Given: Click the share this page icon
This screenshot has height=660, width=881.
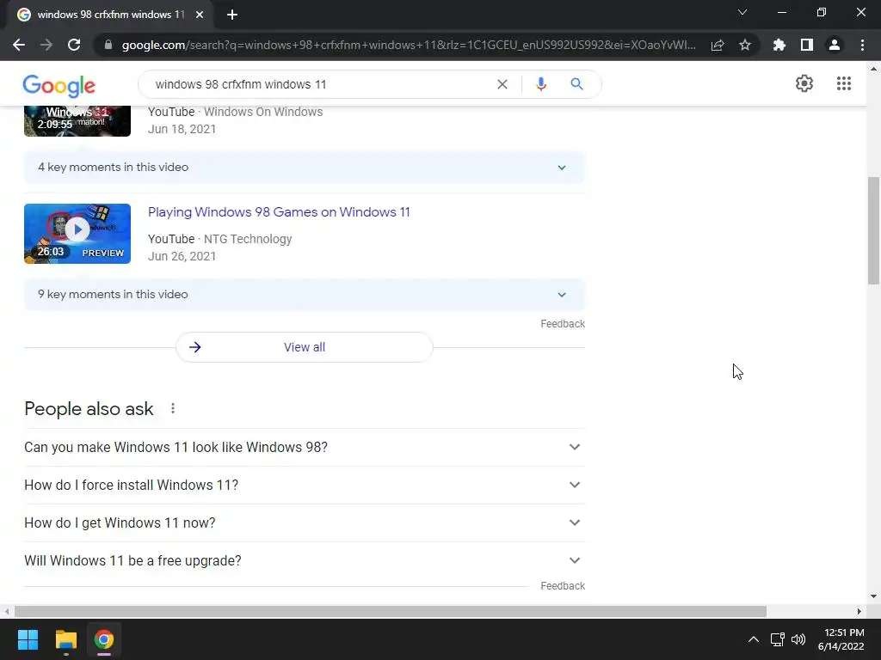Looking at the screenshot, I should [x=718, y=45].
